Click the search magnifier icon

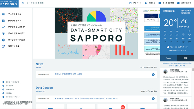[x=23, y=3]
